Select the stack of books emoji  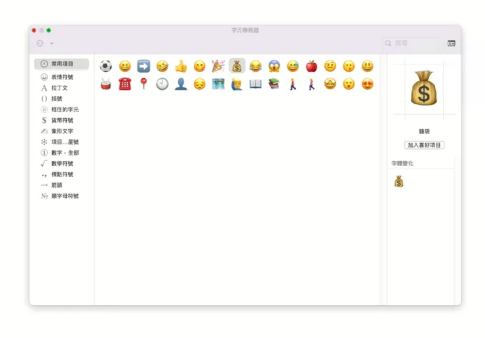pos(275,84)
